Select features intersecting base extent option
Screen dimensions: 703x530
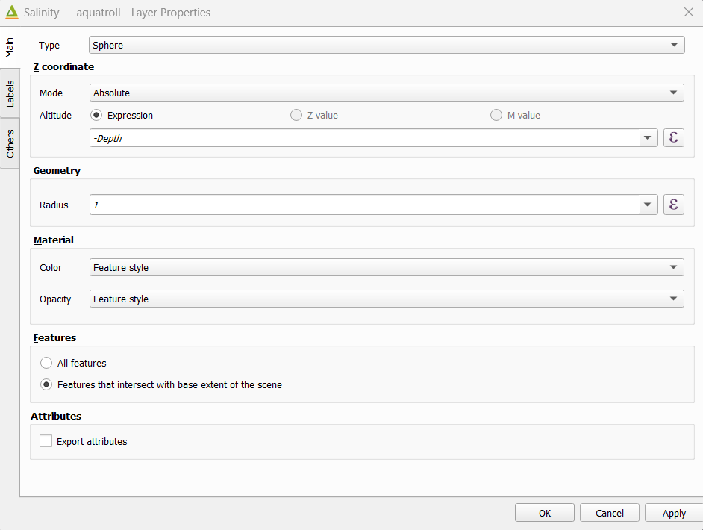click(x=46, y=384)
